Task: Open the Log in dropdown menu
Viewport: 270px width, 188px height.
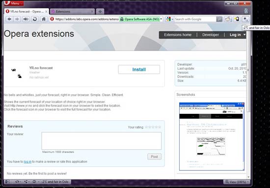Action: [237, 35]
